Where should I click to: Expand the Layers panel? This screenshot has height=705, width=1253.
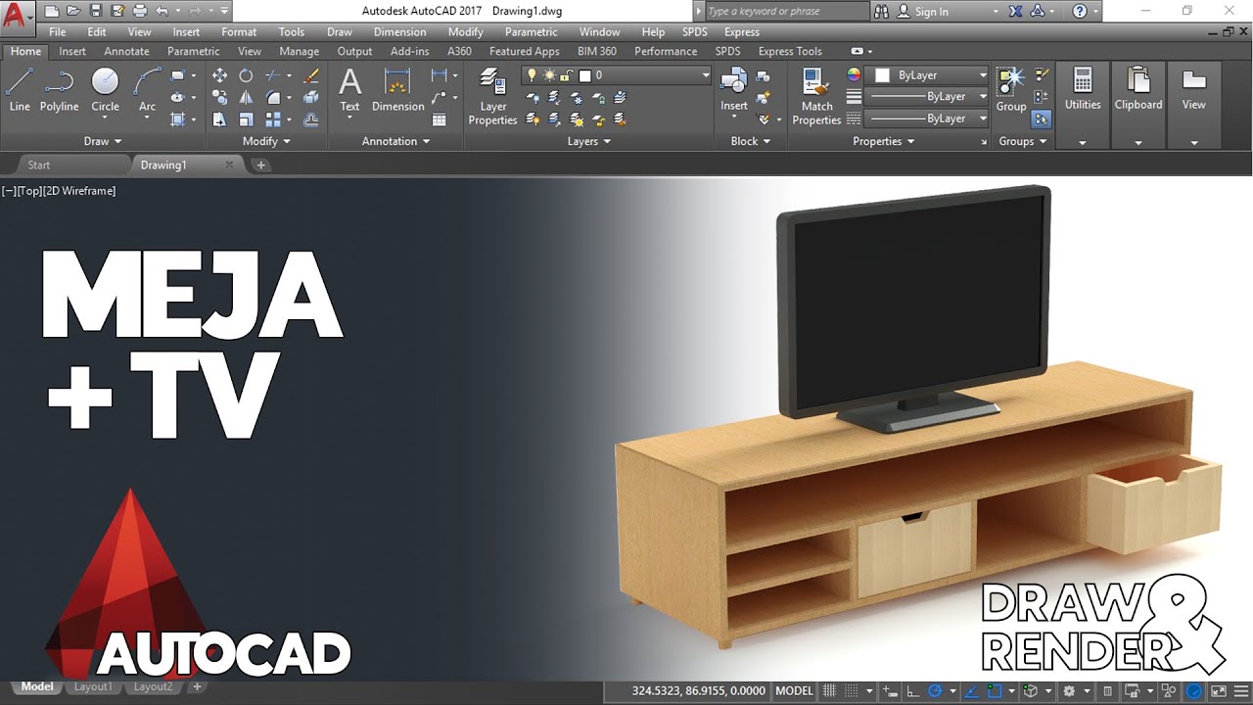[588, 141]
